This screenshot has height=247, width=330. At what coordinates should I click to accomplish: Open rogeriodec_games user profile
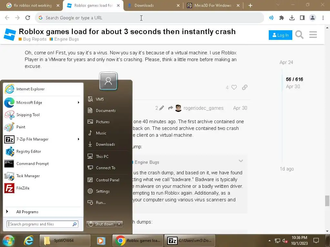coord(203,108)
